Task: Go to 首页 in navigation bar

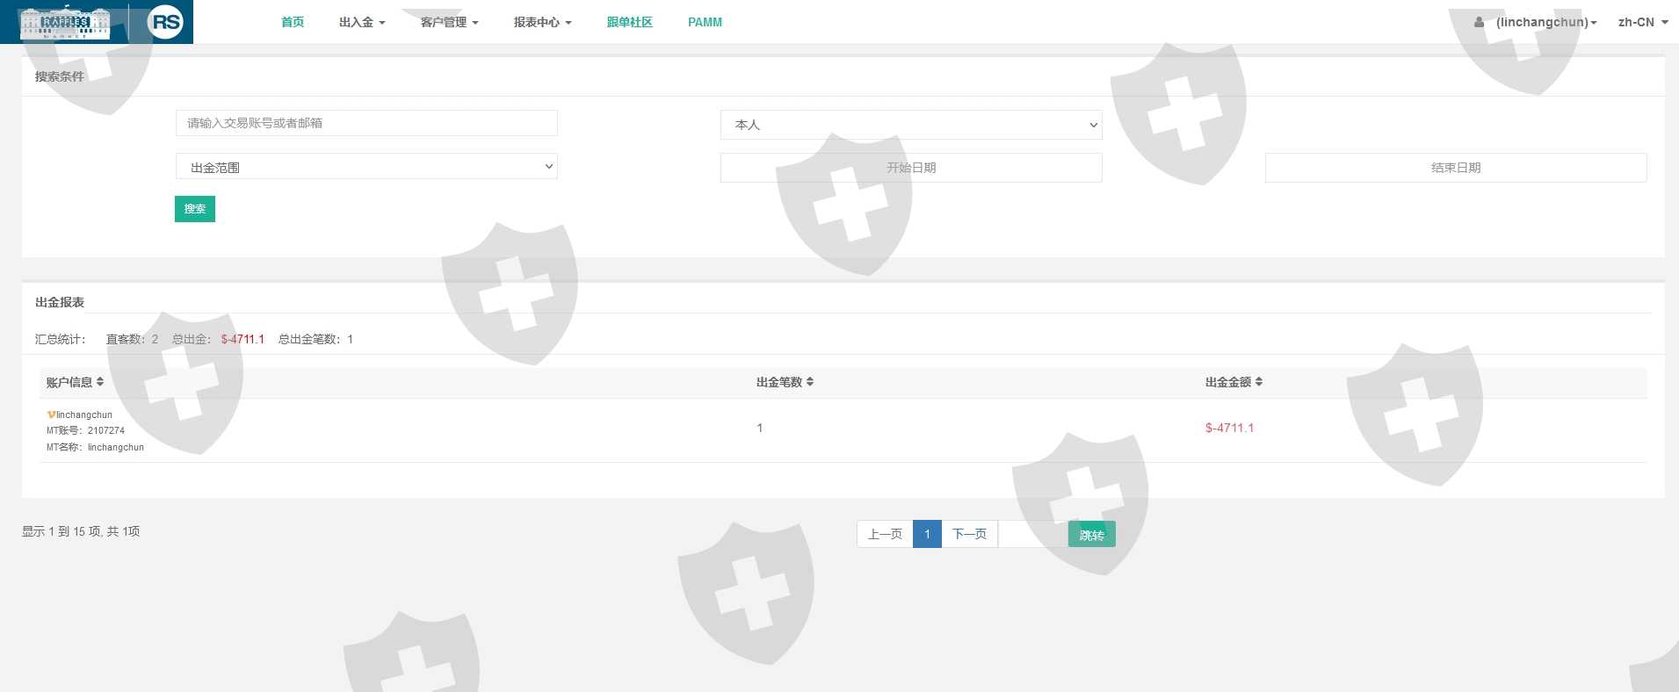Action: click(293, 22)
